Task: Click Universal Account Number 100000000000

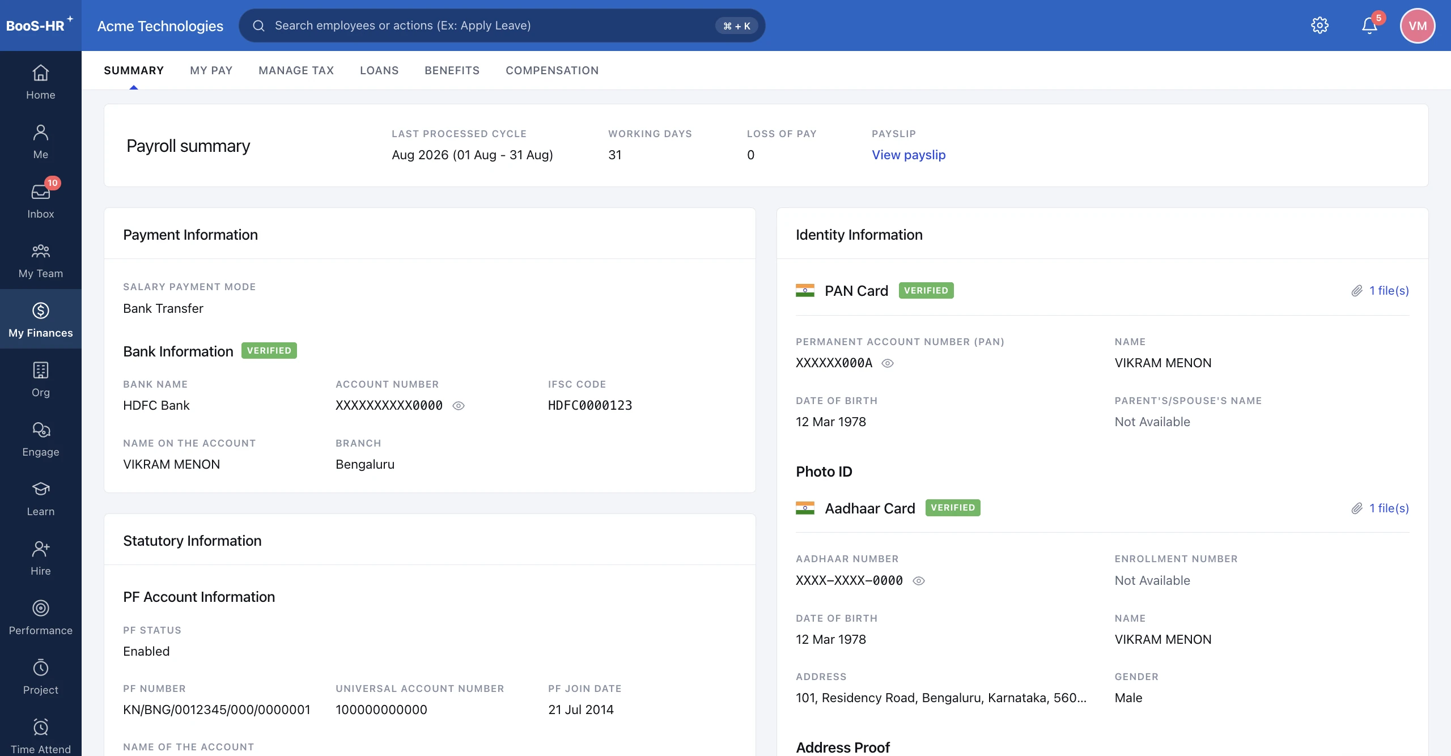Action: 381,710
